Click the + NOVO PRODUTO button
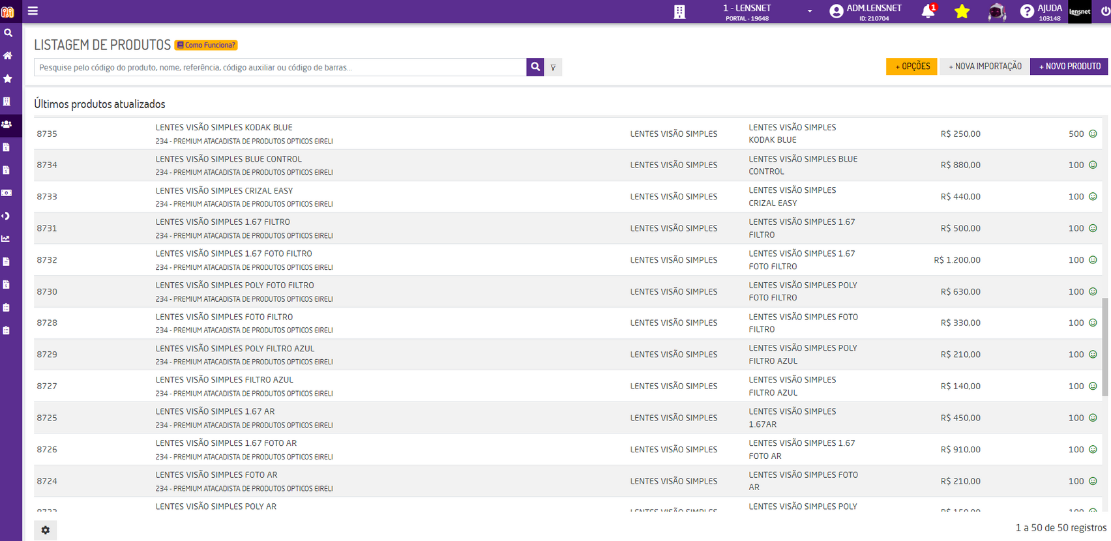This screenshot has width=1111, height=541. pyautogui.click(x=1069, y=66)
